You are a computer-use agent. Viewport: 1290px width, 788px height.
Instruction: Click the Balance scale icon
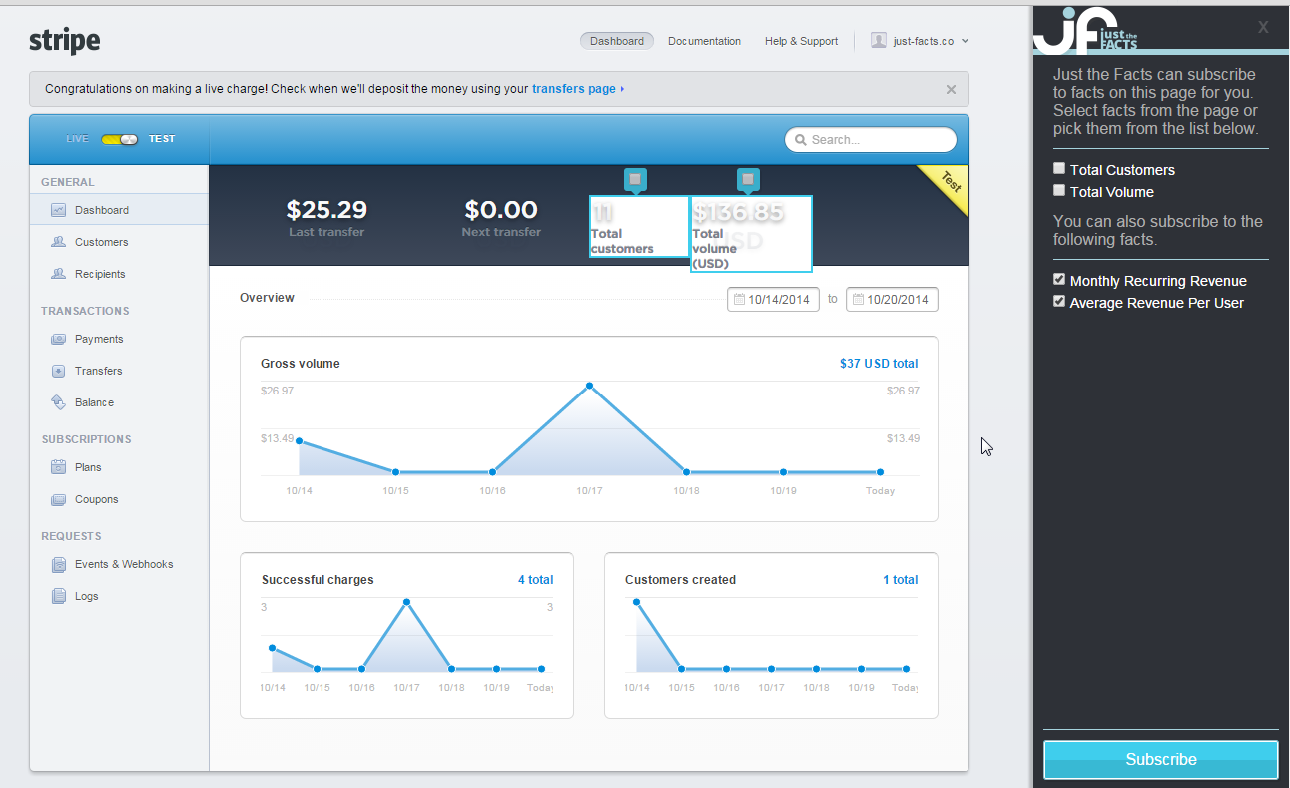[x=58, y=402]
